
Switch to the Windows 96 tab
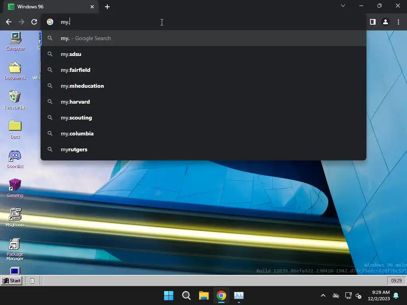(x=50, y=7)
